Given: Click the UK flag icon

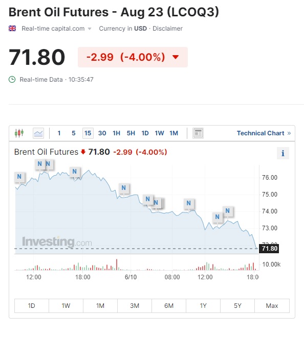Looking at the screenshot, I should (12, 29).
